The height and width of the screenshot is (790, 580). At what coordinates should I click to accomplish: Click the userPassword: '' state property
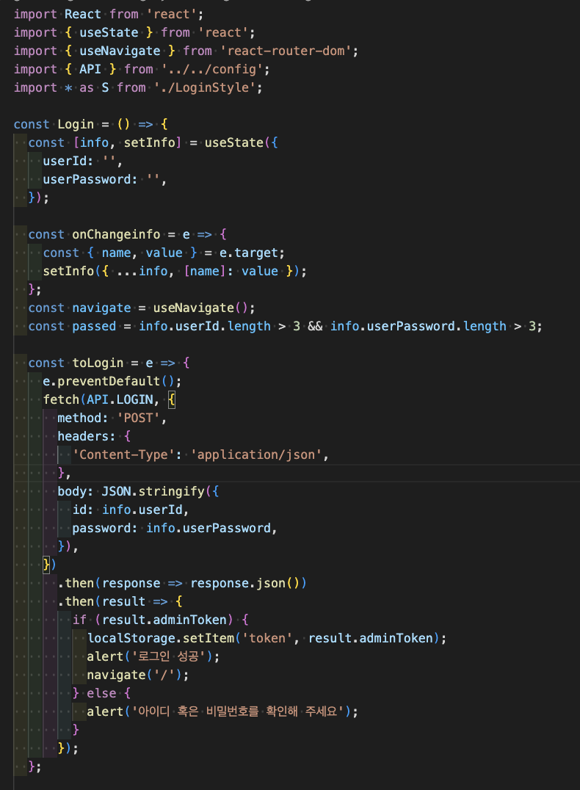(105, 179)
